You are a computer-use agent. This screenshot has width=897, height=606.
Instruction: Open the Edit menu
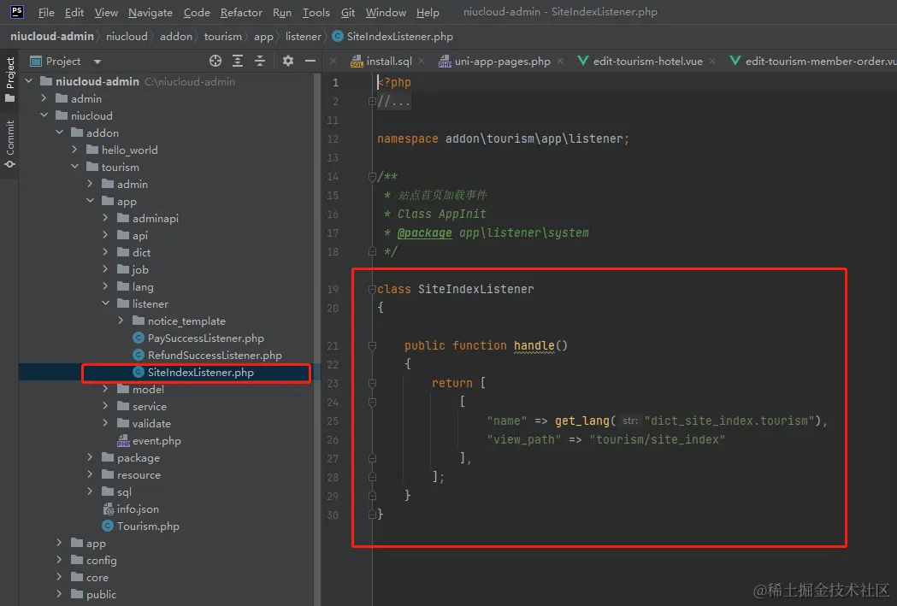(x=74, y=12)
